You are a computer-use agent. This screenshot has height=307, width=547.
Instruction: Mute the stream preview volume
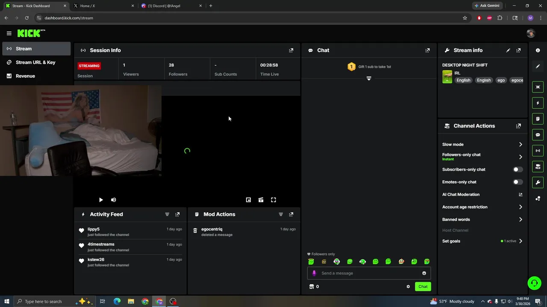[x=114, y=200]
